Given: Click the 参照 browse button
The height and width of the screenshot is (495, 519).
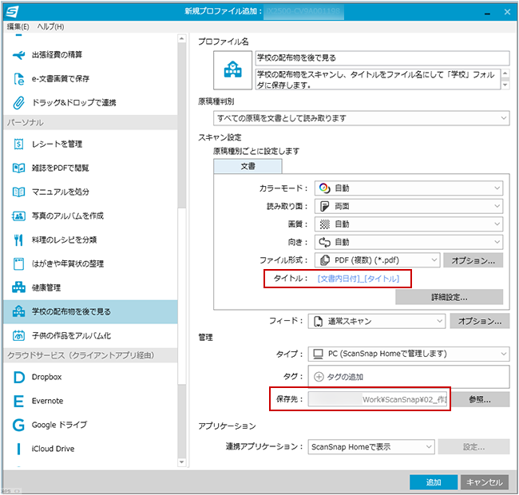Looking at the screenshot, I should (x=479, y=400).
